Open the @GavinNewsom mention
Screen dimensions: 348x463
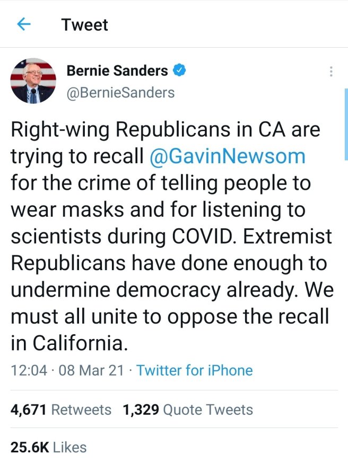pos(228,156)
